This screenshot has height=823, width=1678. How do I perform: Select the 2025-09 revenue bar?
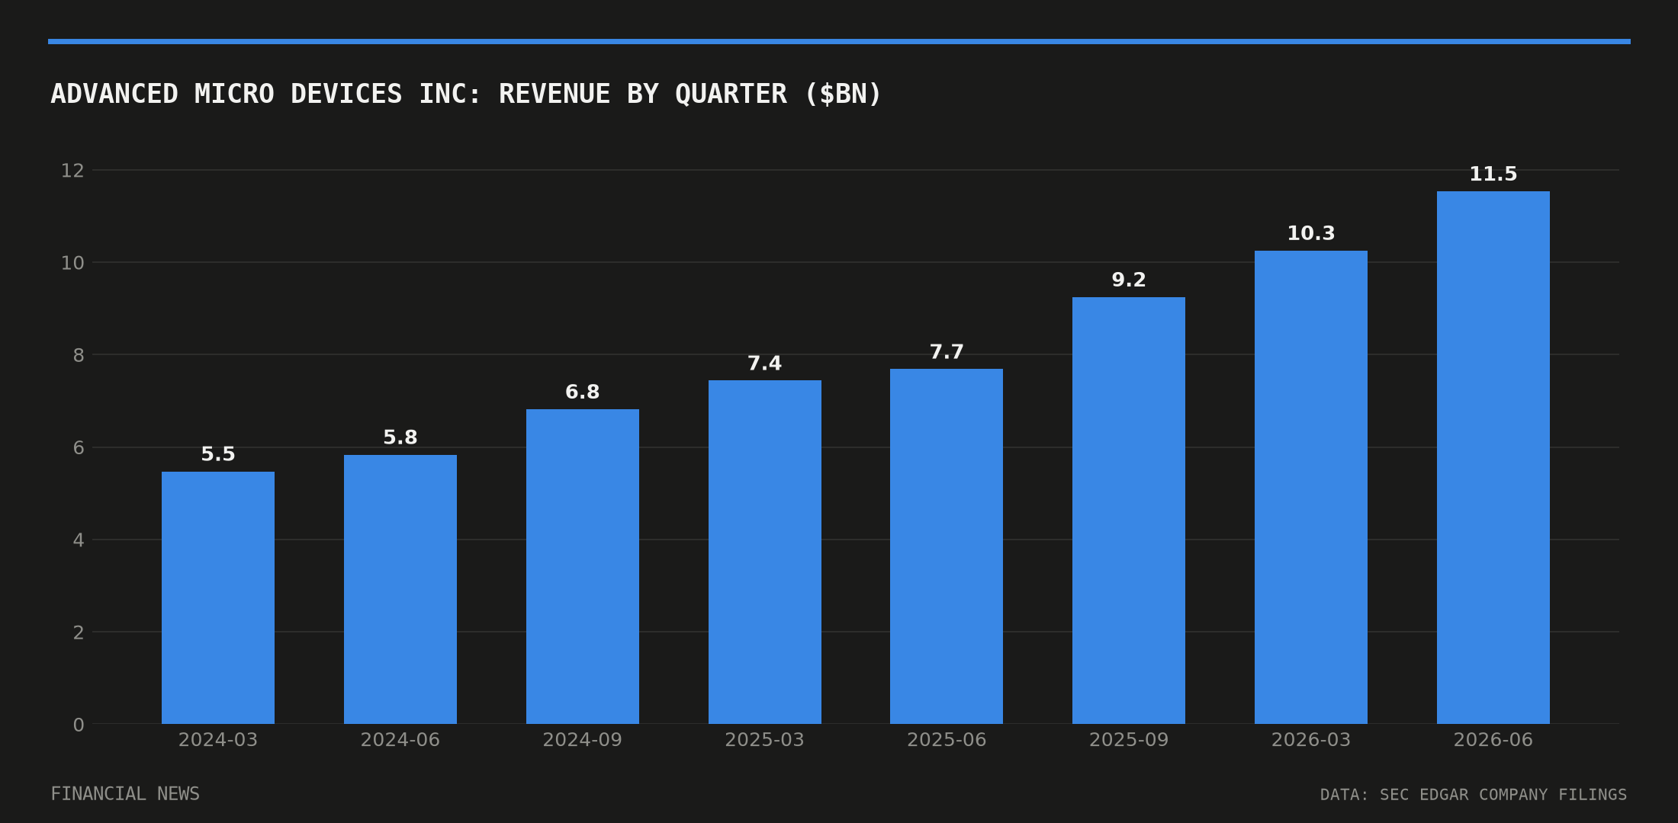click(1129, 511)
